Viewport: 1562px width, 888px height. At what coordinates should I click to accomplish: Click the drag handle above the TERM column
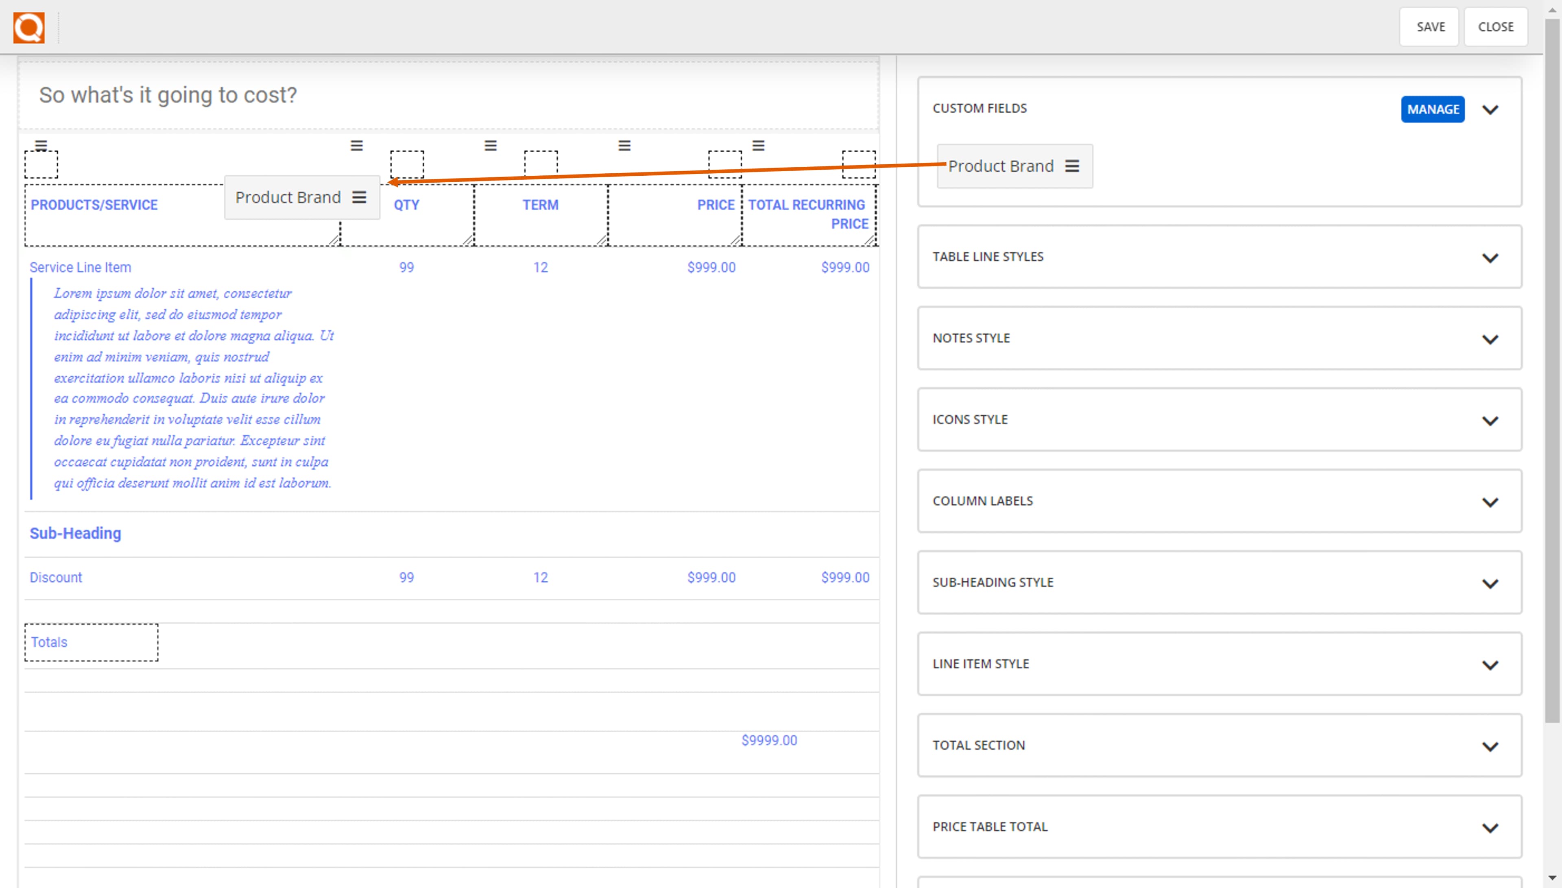[490, 145]
